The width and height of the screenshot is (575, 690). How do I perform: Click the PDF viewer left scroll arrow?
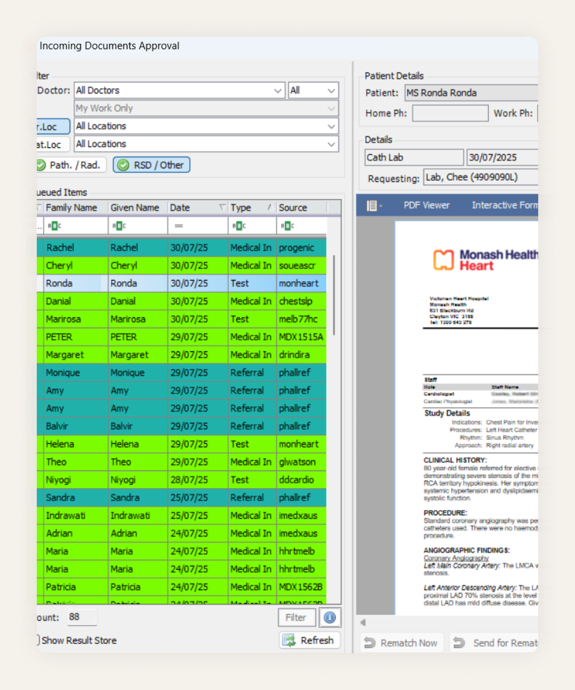[363, 623]
